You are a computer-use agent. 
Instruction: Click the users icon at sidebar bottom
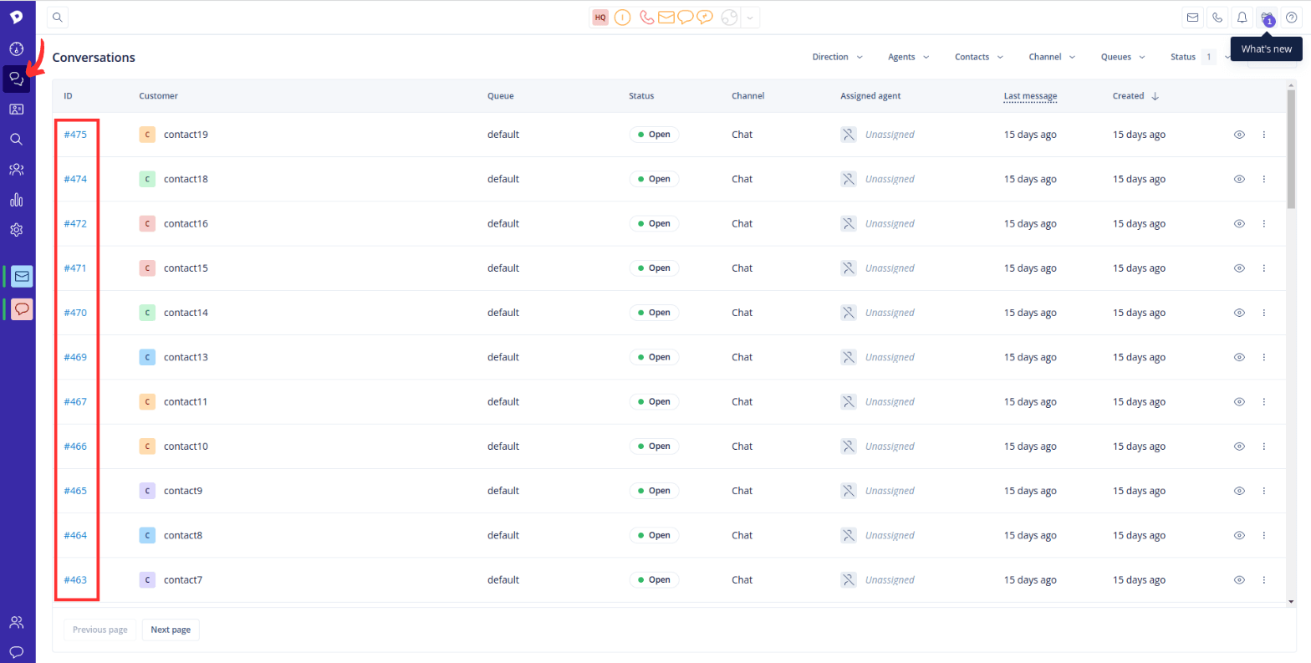pos(16,622)
